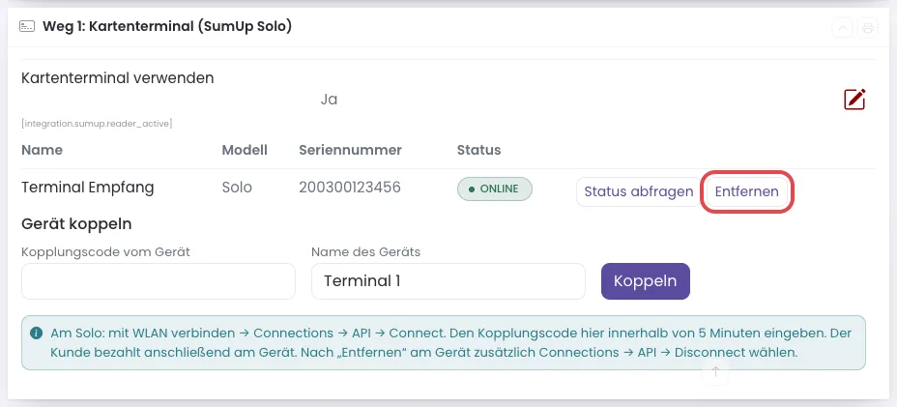This screenshot has height=407, width=897.
Task: Click the purple Koppeln button
Action: point(646,281)
